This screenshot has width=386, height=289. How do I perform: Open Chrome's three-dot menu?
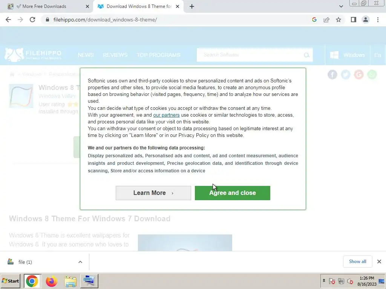click(378, 20)
